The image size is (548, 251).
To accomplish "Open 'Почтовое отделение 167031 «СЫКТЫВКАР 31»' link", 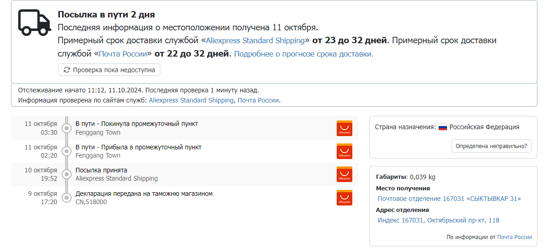I will click(449, 199).
